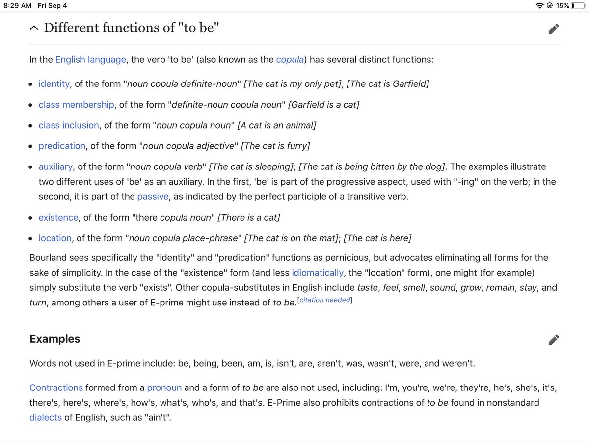Open the "location" link
This screenshot has width=589, height=442.
pyautogui.click(x=55, y=238)
